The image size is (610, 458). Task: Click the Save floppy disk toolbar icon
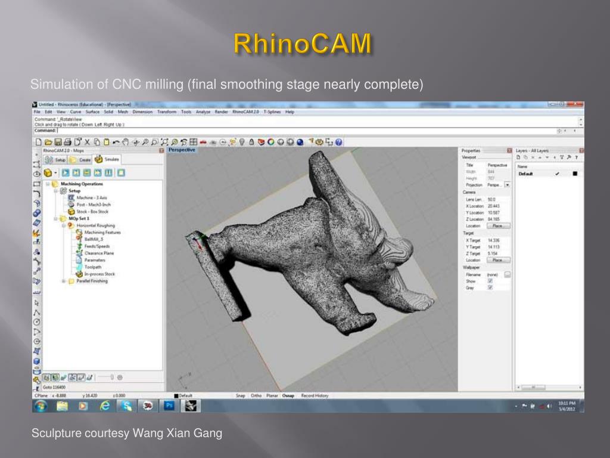click(58, 142)
